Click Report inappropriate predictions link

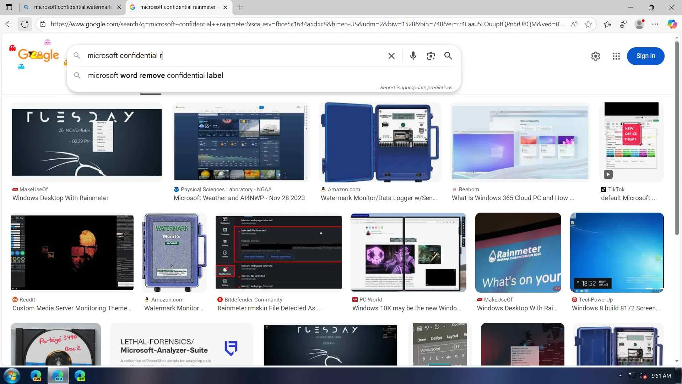[416, 87]
